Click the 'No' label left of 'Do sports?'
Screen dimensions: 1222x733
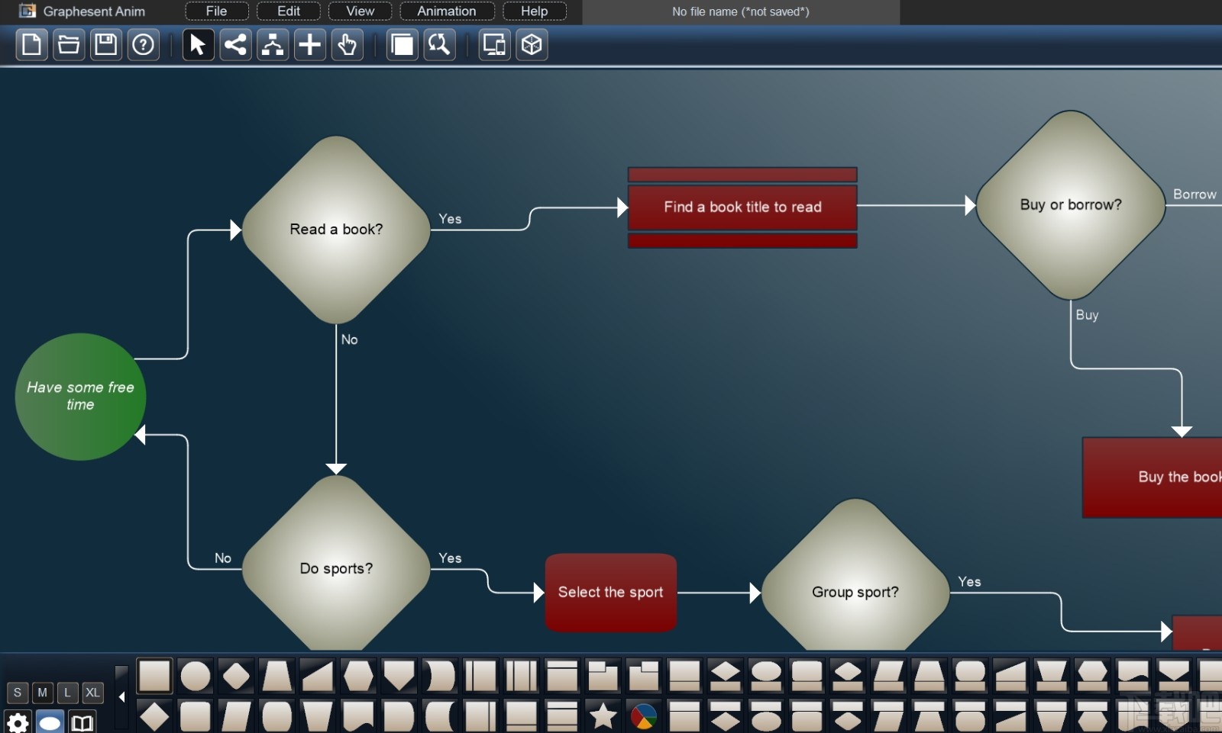[222, 558]
